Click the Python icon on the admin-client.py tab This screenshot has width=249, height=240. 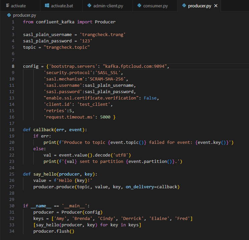(89, 6)
